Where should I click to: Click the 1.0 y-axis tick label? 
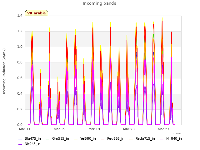click(x=20, y=47)
